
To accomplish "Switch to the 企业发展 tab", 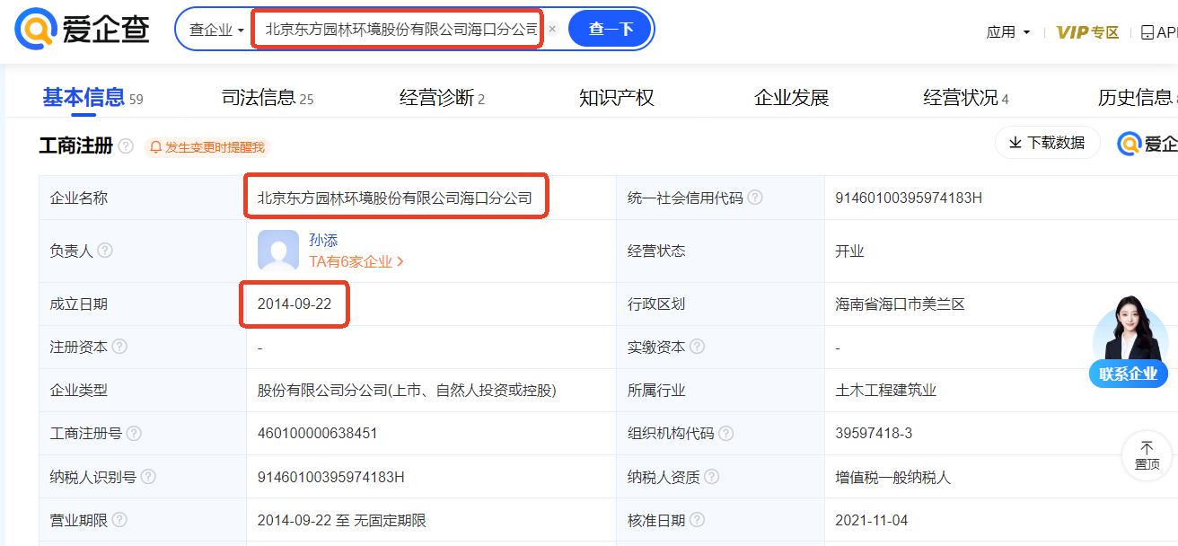I will click(792, 98).
